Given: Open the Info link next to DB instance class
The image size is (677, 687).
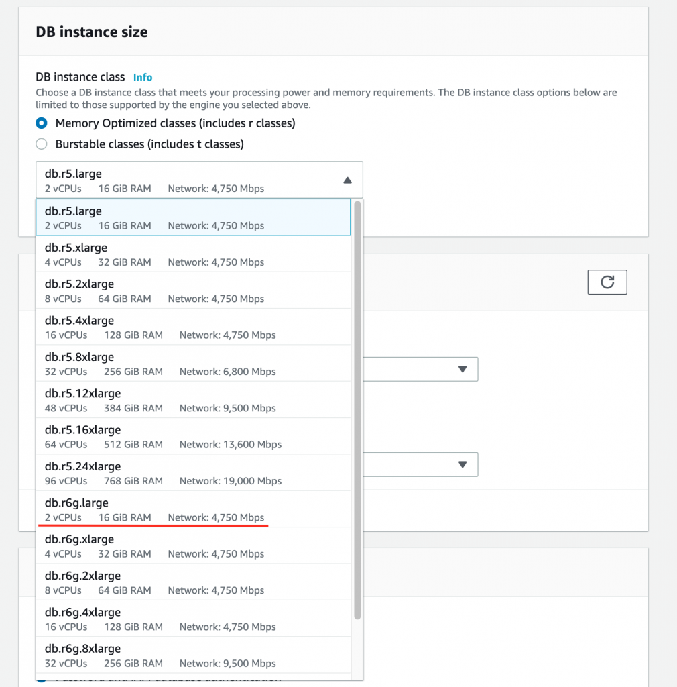Looking at the screenshot, I should pyautogui.click(x=142, y=77).
